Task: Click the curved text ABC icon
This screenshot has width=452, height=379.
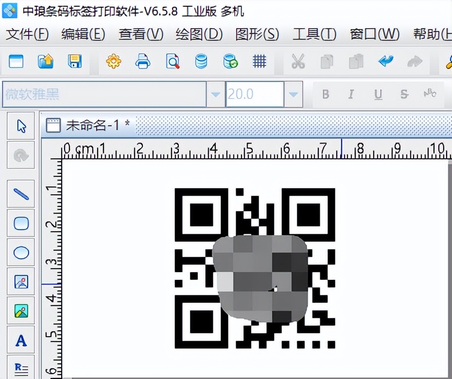Action: [x=430, y=93]
